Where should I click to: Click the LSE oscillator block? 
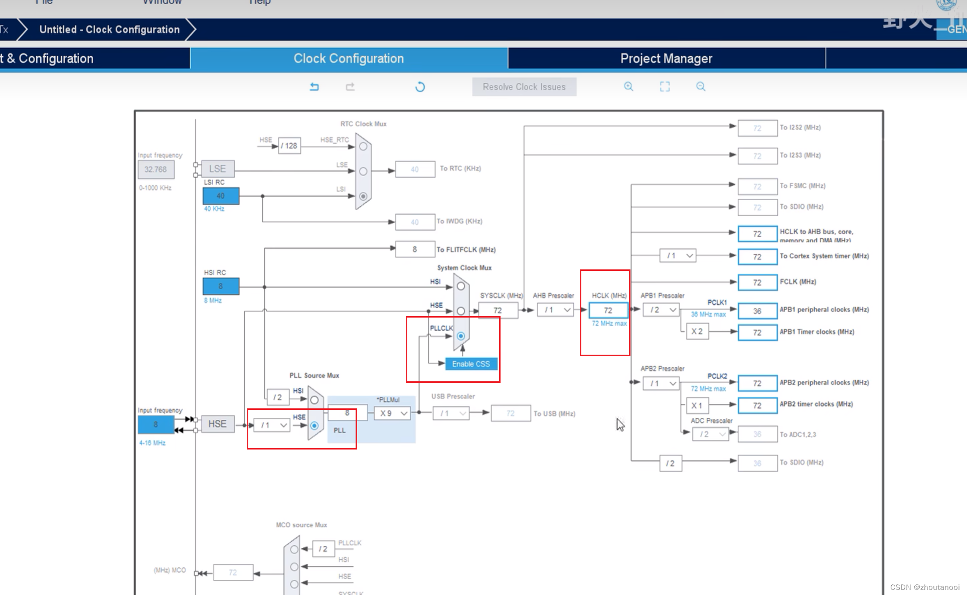coord(217,169)
